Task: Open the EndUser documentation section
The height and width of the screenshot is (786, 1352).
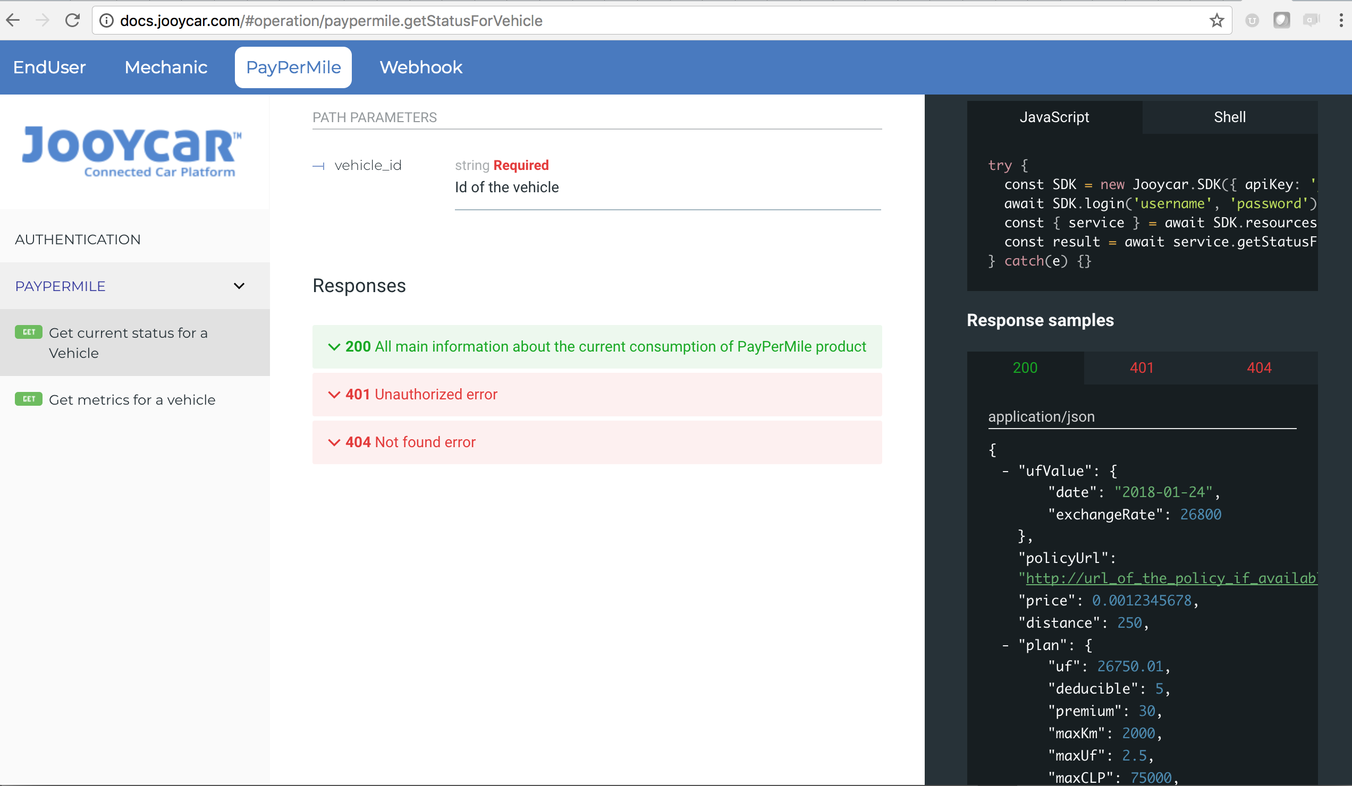Action: (49, 66)
